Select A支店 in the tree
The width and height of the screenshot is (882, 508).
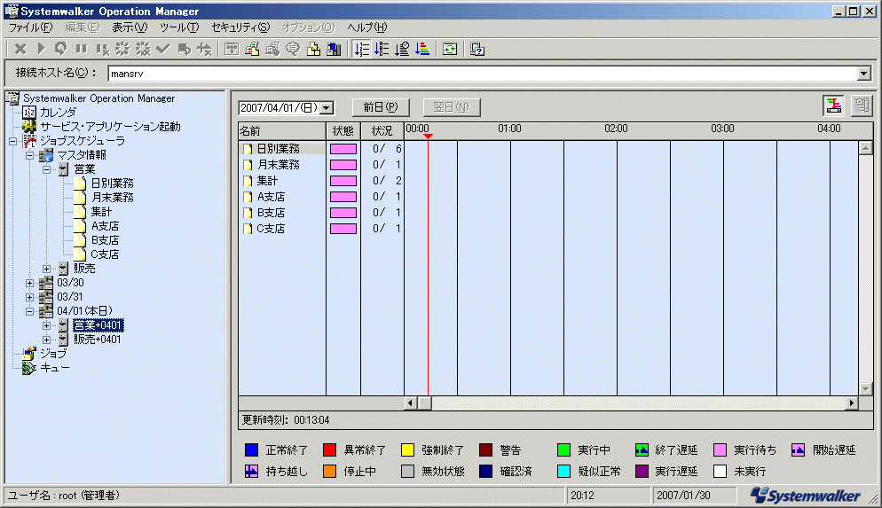point(105,226)
